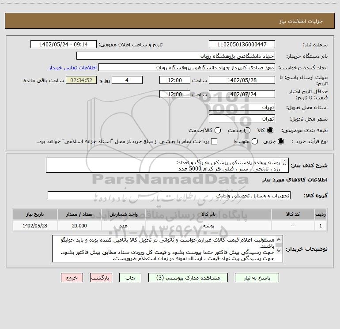Click the شهر محل تحویل field
Screen dimensions: 340x329
[242, 119]
